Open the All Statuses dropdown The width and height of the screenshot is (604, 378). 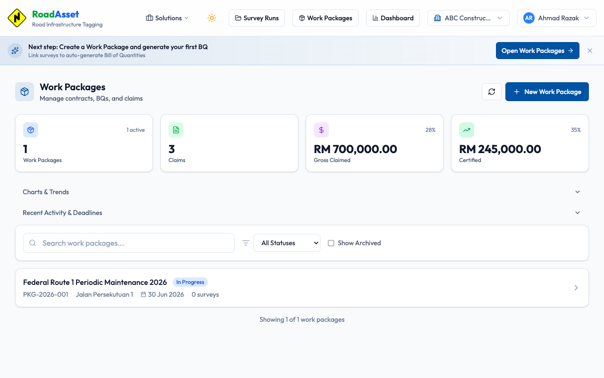287,243
